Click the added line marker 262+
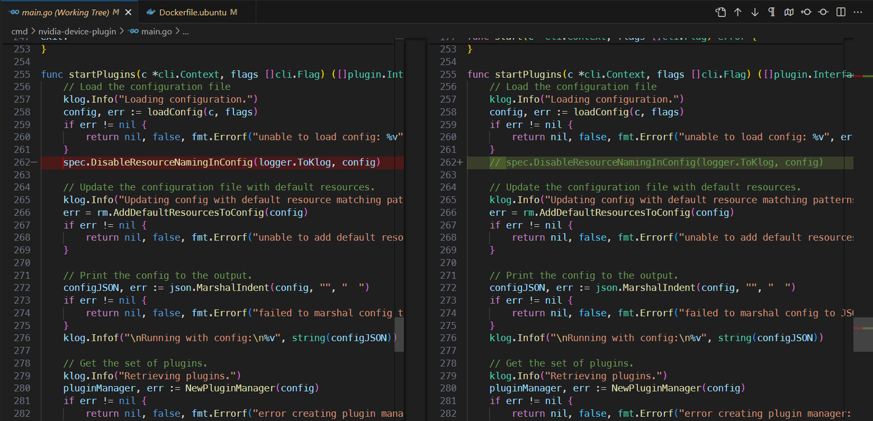 451,162
